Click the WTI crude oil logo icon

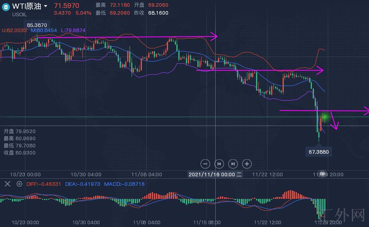(6, 7)
